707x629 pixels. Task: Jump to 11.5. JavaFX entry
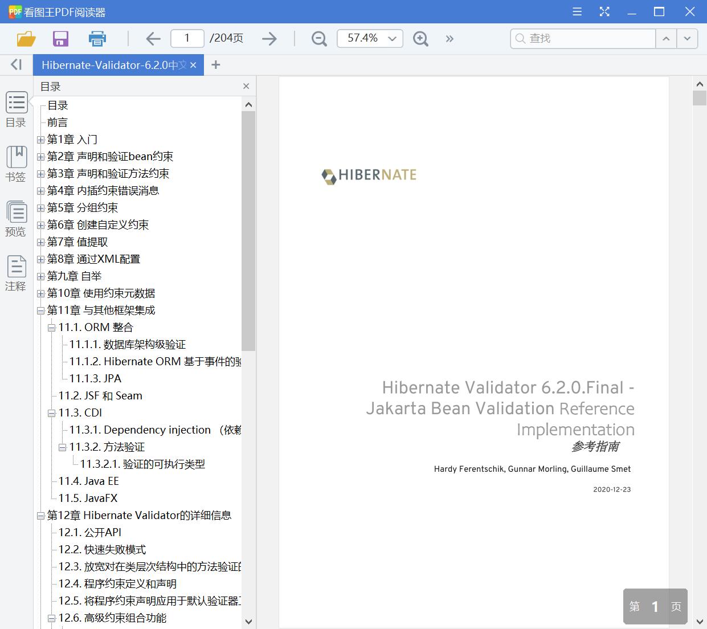tap(88, 499)
